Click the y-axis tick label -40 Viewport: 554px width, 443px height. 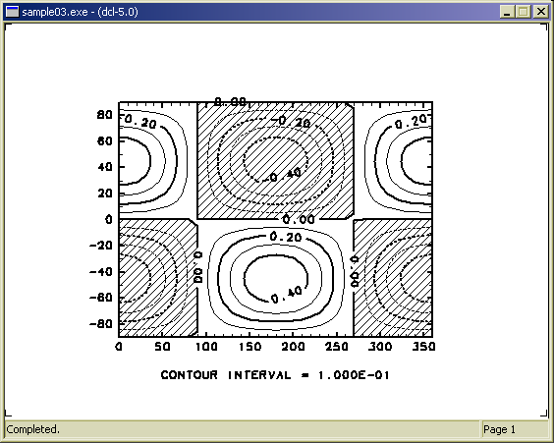(101, 272)
